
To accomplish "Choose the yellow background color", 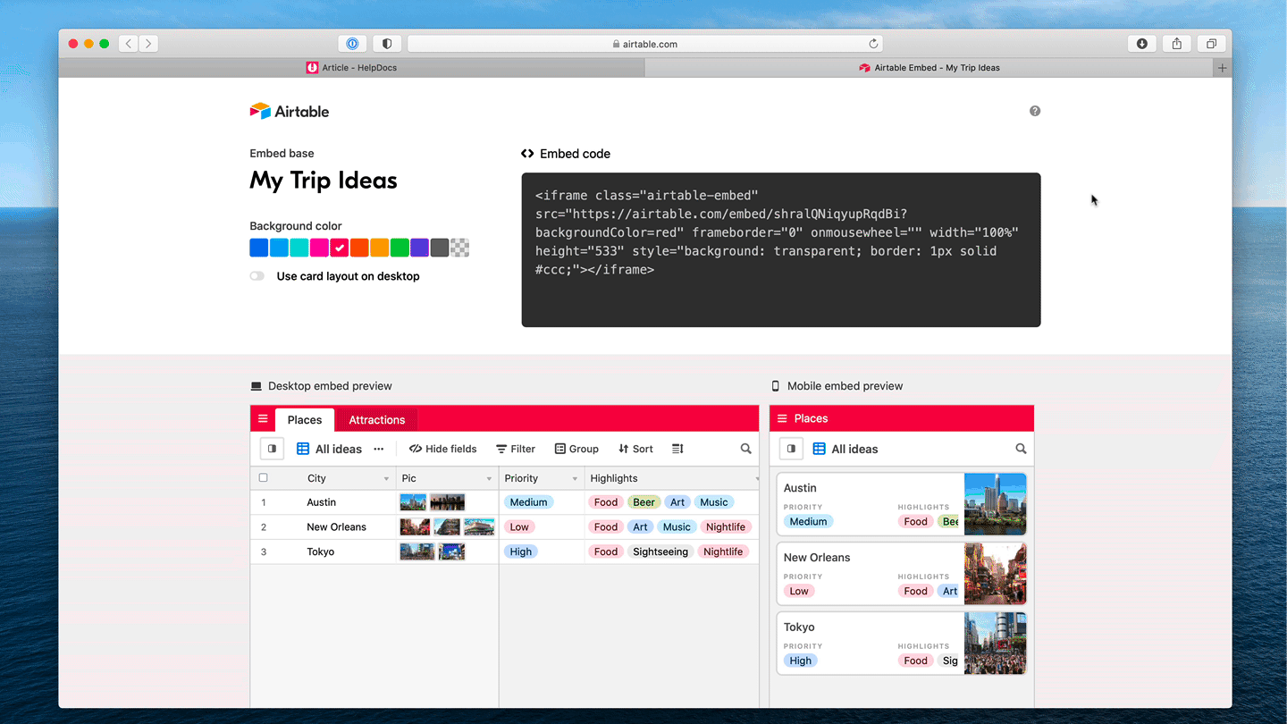I will [379, 248].
